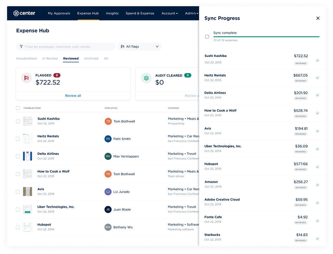Image resolution: width=333 pixels, height=254 pixels.
Task: Click the check icon for How to Cook a Wolf sync
Action: coord(317,113)
